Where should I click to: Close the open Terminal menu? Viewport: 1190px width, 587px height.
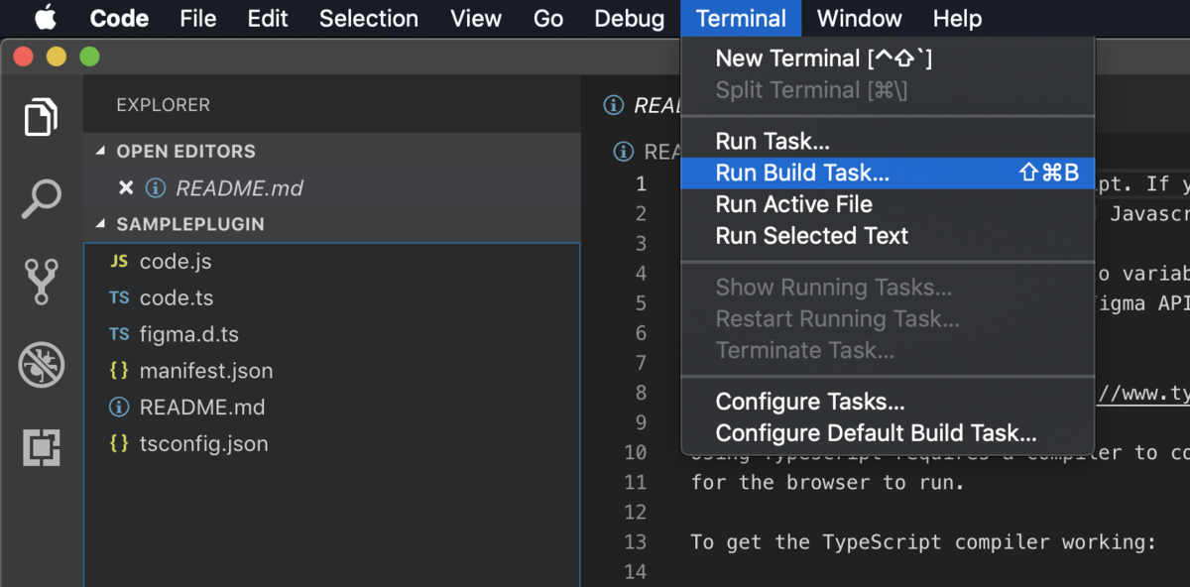tap(741, 18)
